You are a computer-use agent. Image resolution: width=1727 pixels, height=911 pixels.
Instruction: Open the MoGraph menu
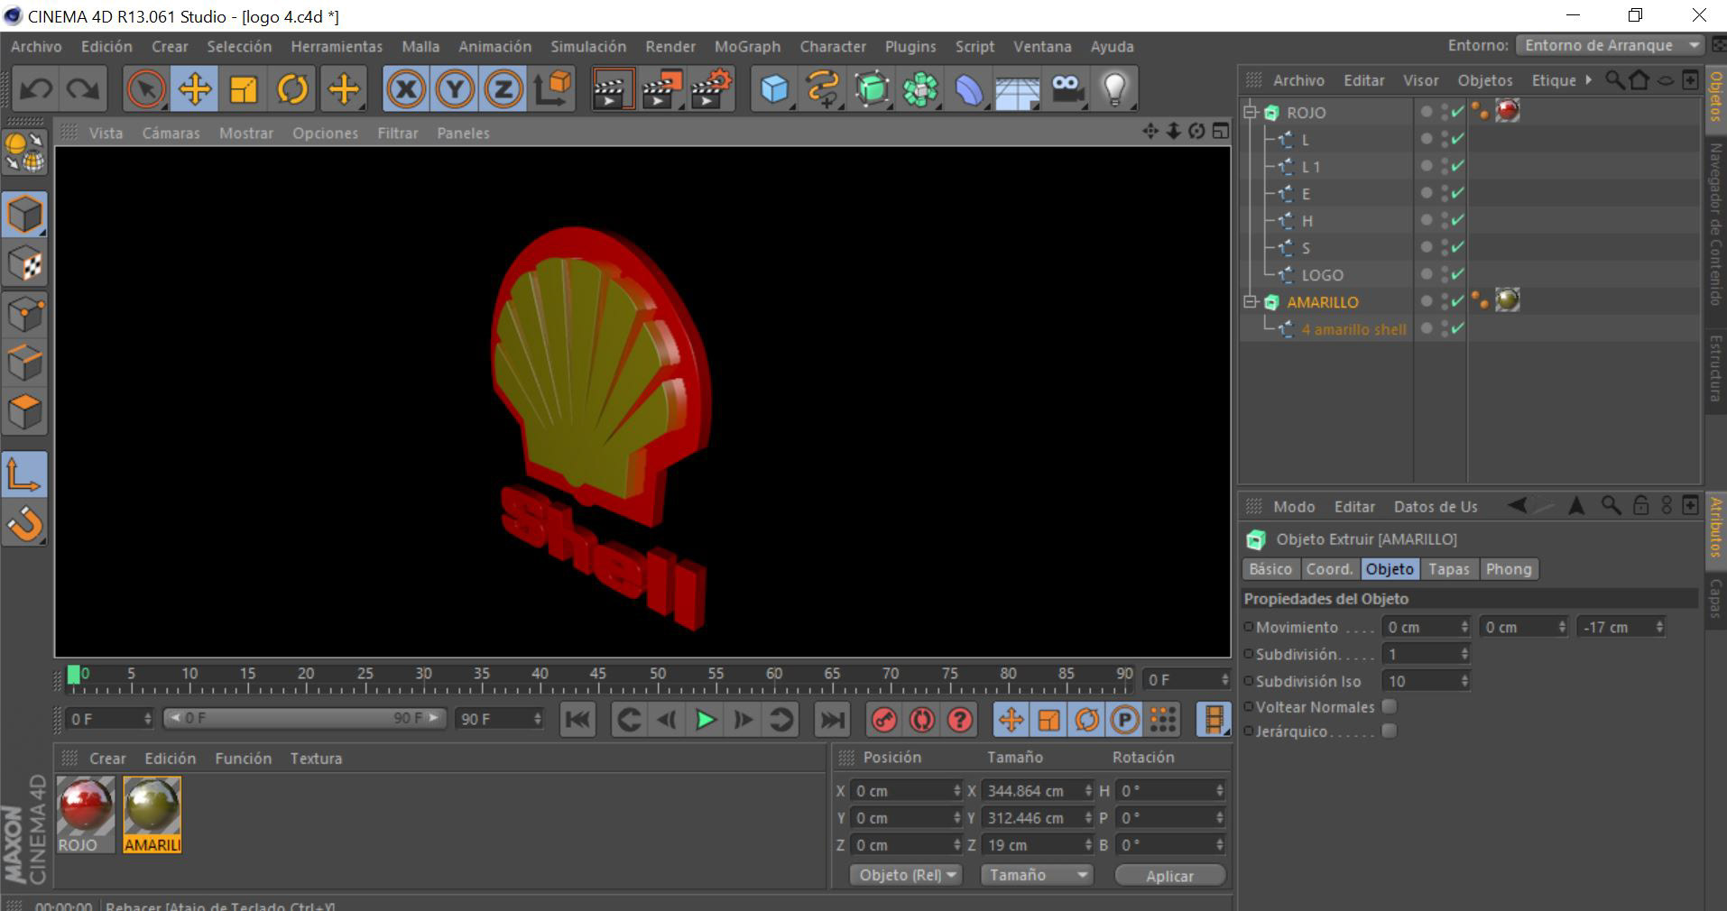747,46
